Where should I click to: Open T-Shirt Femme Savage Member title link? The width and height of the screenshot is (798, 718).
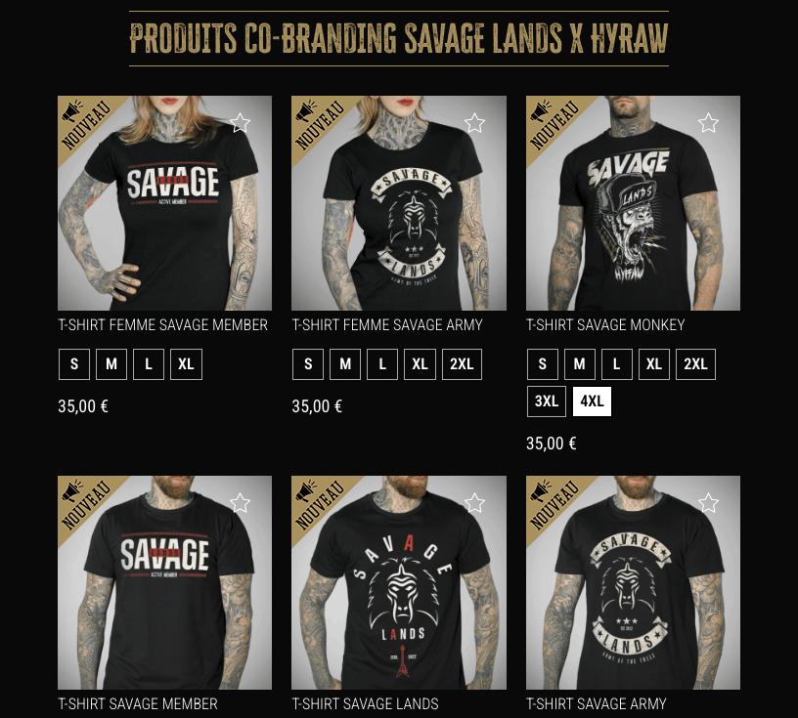point(163,325)
